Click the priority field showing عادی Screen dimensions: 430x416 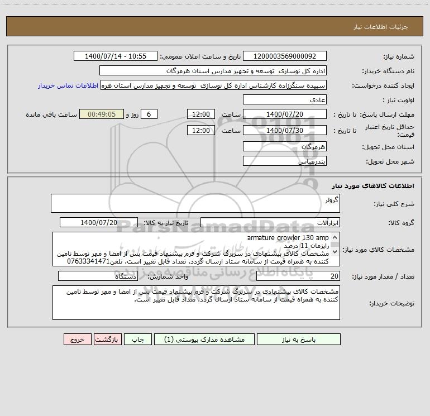click(x=285, y=100)
